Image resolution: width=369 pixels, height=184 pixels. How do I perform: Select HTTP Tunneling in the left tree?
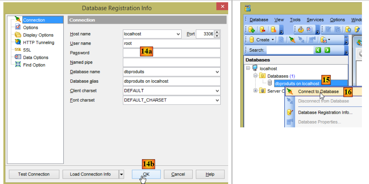(38, 43)
